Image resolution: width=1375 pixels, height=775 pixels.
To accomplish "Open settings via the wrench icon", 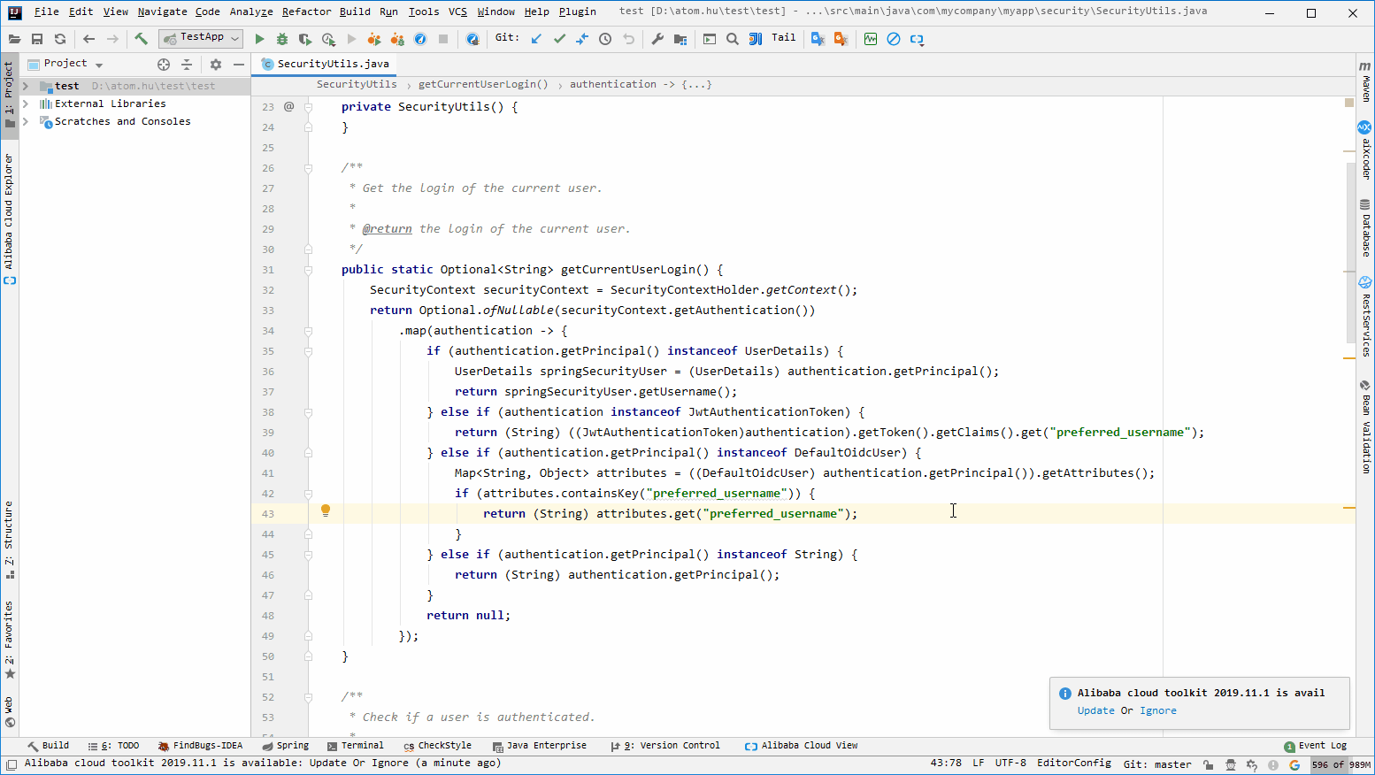I will pyautogui.click(x=657, y=39).
